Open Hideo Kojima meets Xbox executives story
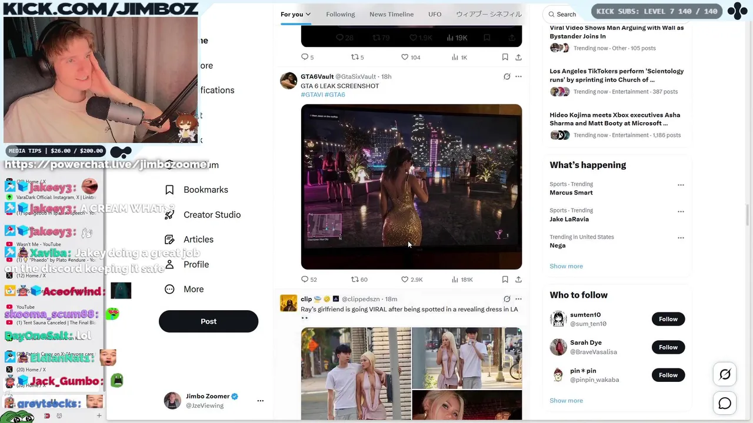 [x=615, y=119]
